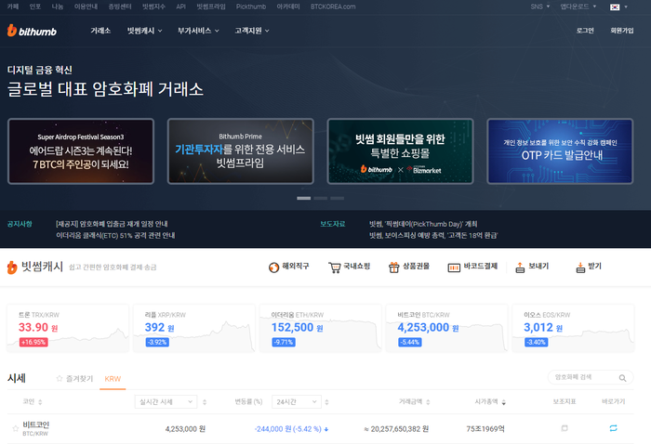This screenshot has height=444, width=651.
Task: Open notice about 암호화폐 입출금 재개 일정
Action: [112, 224]
